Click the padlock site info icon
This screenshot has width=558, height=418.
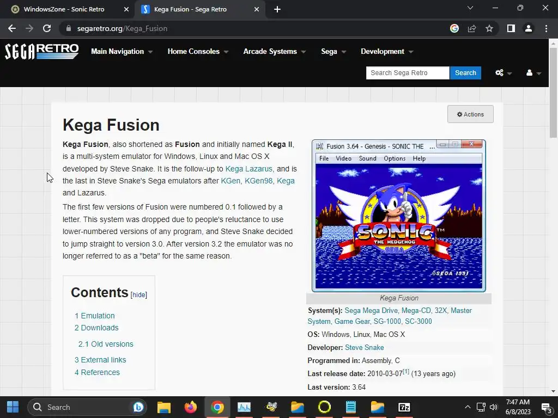click(x=69, y=28)
